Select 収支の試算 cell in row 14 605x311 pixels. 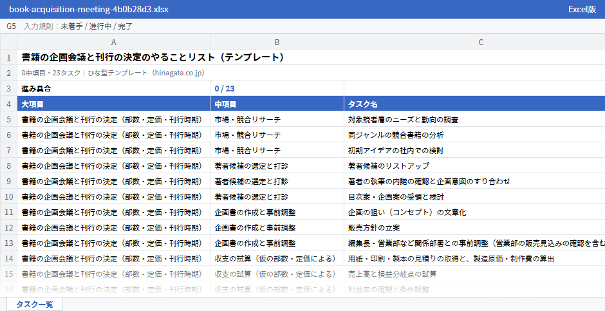[x=277, y=259]
